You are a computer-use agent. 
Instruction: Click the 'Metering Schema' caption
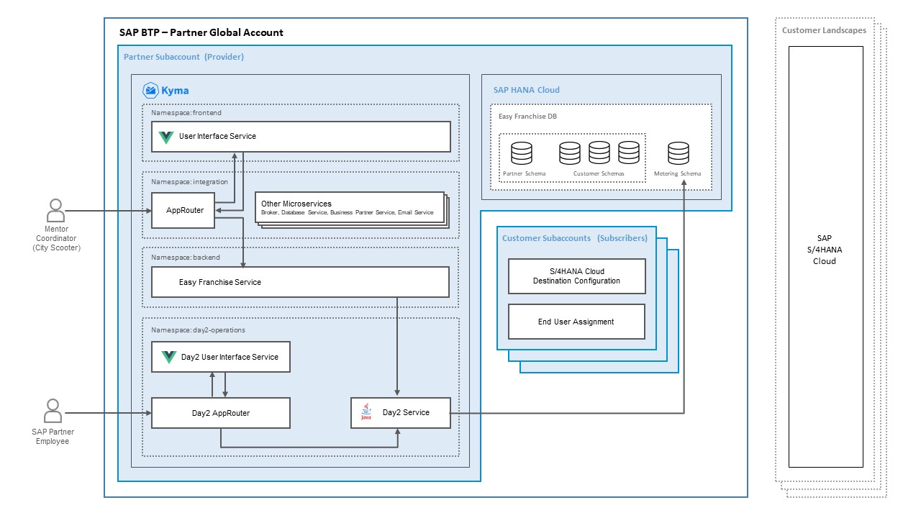pos(677,174)
